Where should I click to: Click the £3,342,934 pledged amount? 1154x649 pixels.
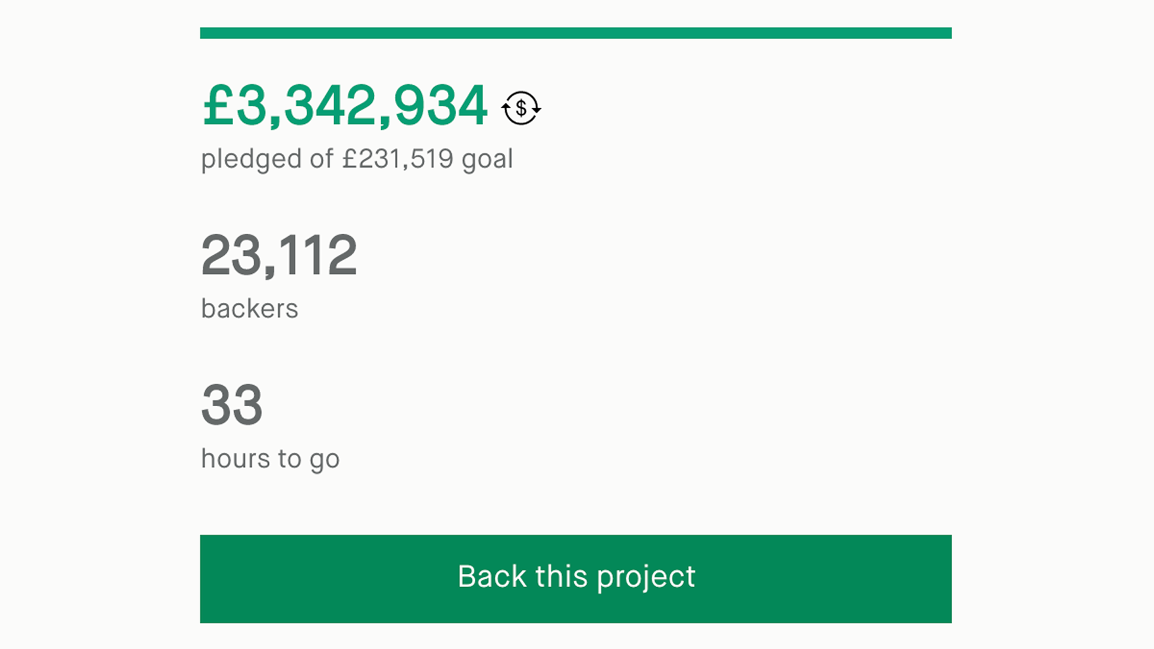point(345,106)
